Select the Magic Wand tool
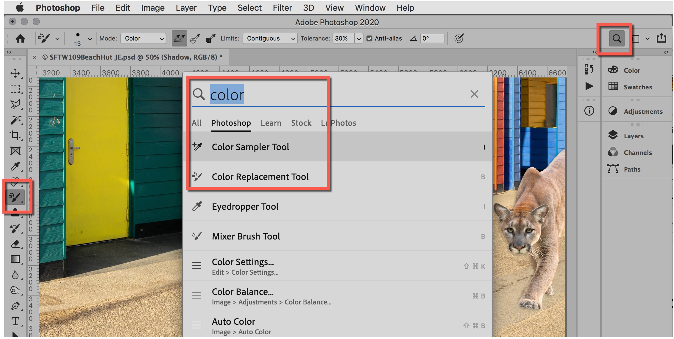 tap(15, 120)
